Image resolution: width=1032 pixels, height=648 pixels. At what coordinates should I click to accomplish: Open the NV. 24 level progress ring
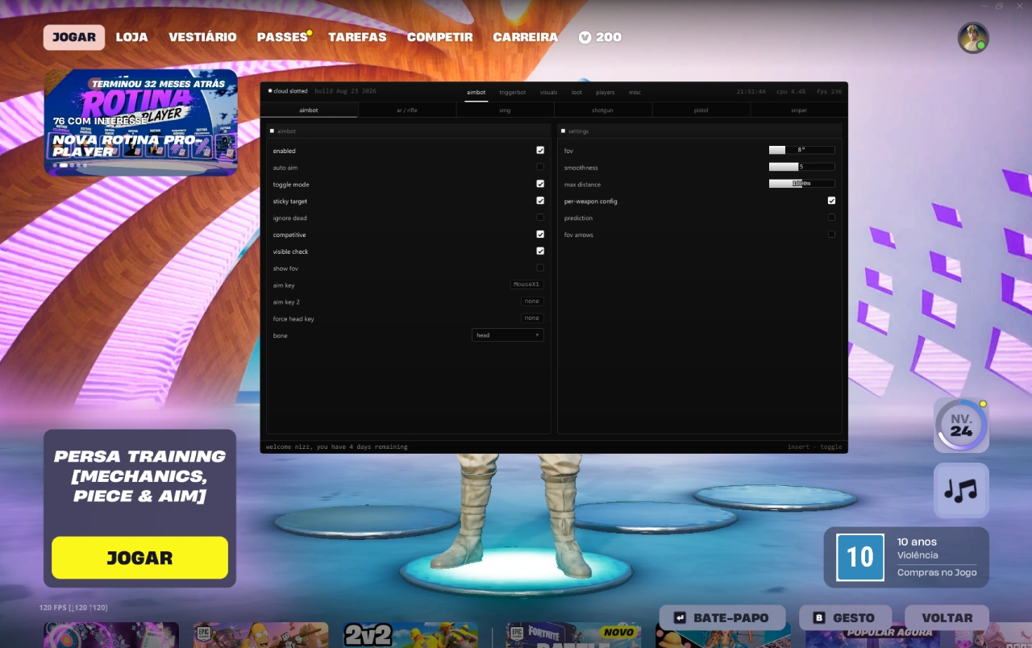click(x=961, y=425)
